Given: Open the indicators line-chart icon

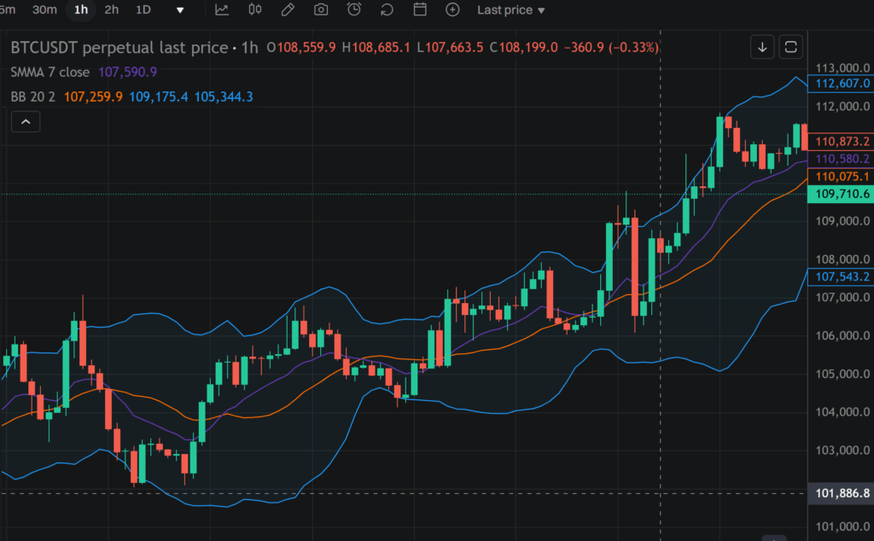Looking at the screenshot, I should click(222, 10).
